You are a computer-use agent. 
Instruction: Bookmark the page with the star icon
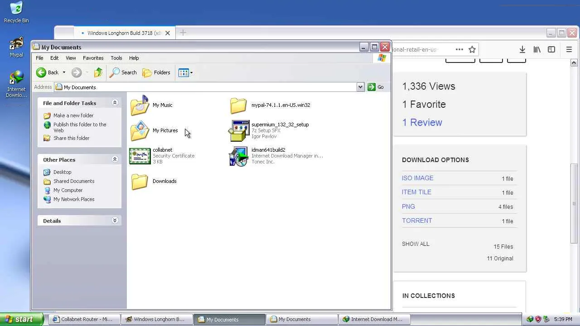click(472, 49)
